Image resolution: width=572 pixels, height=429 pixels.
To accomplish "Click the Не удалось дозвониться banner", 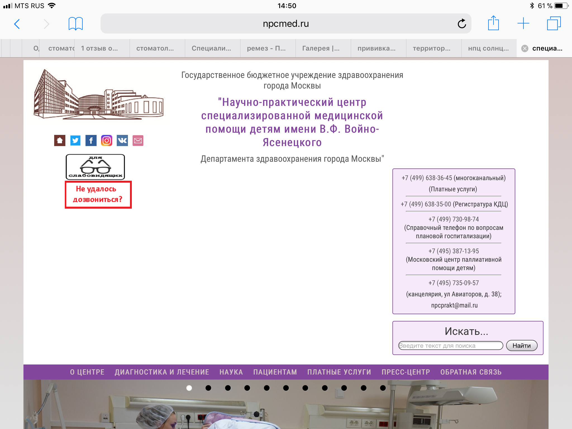I will click(x=98, y=194).
